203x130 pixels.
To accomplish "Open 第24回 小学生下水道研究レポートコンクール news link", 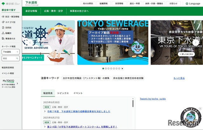I will (x=82, y=127).
